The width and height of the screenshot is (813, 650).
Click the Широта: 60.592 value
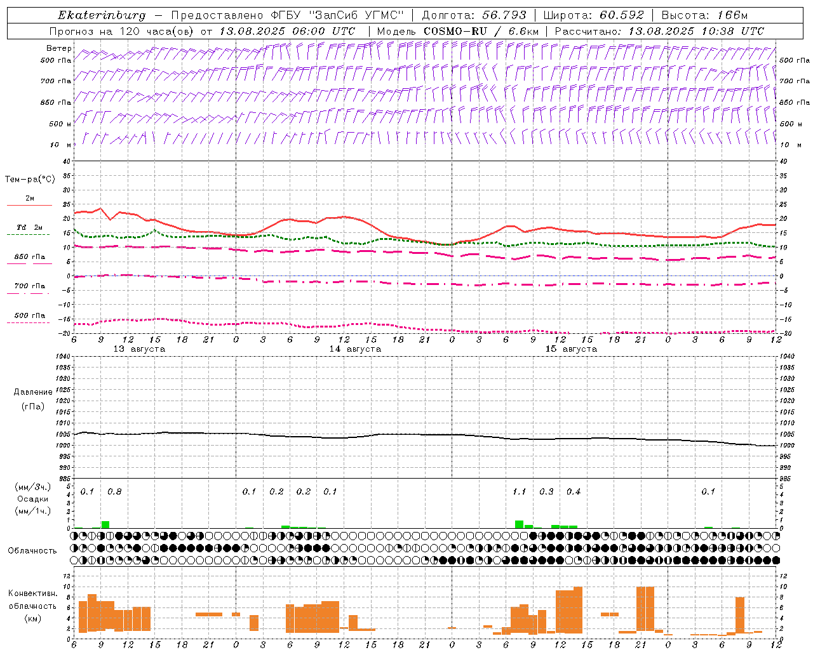[x=593, y=15]
